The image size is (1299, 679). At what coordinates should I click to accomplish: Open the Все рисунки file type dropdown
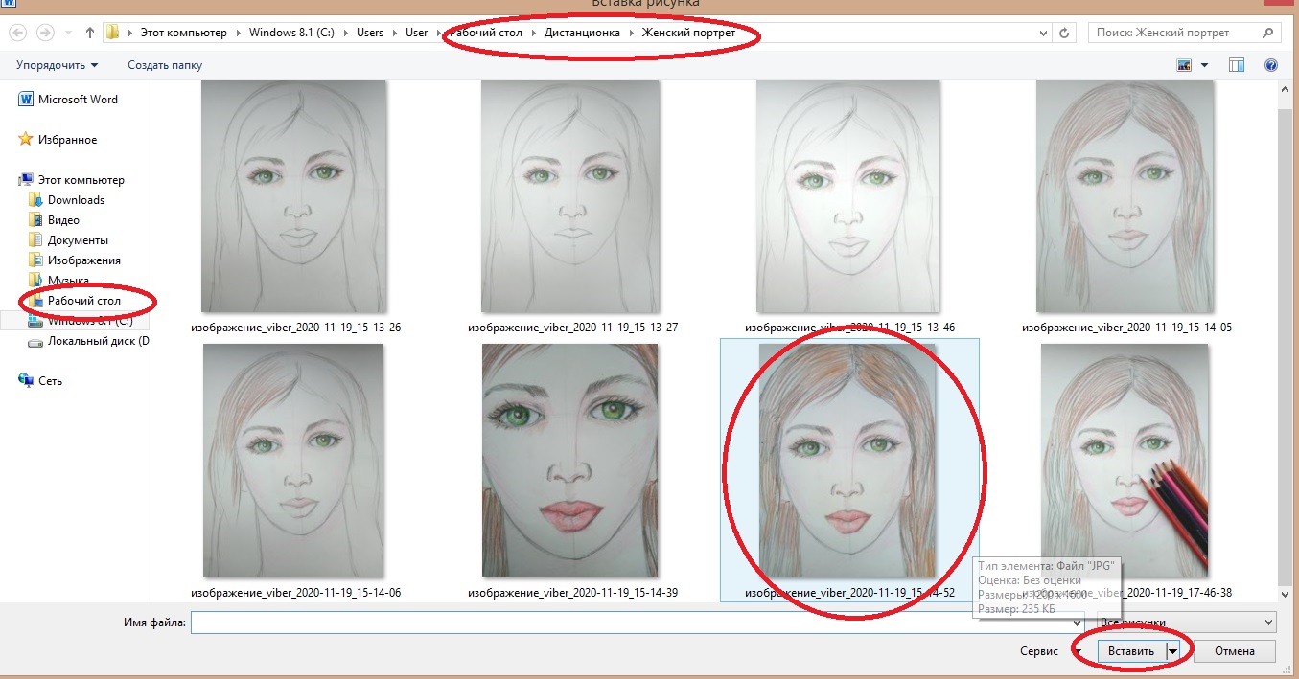(1187, 622)
